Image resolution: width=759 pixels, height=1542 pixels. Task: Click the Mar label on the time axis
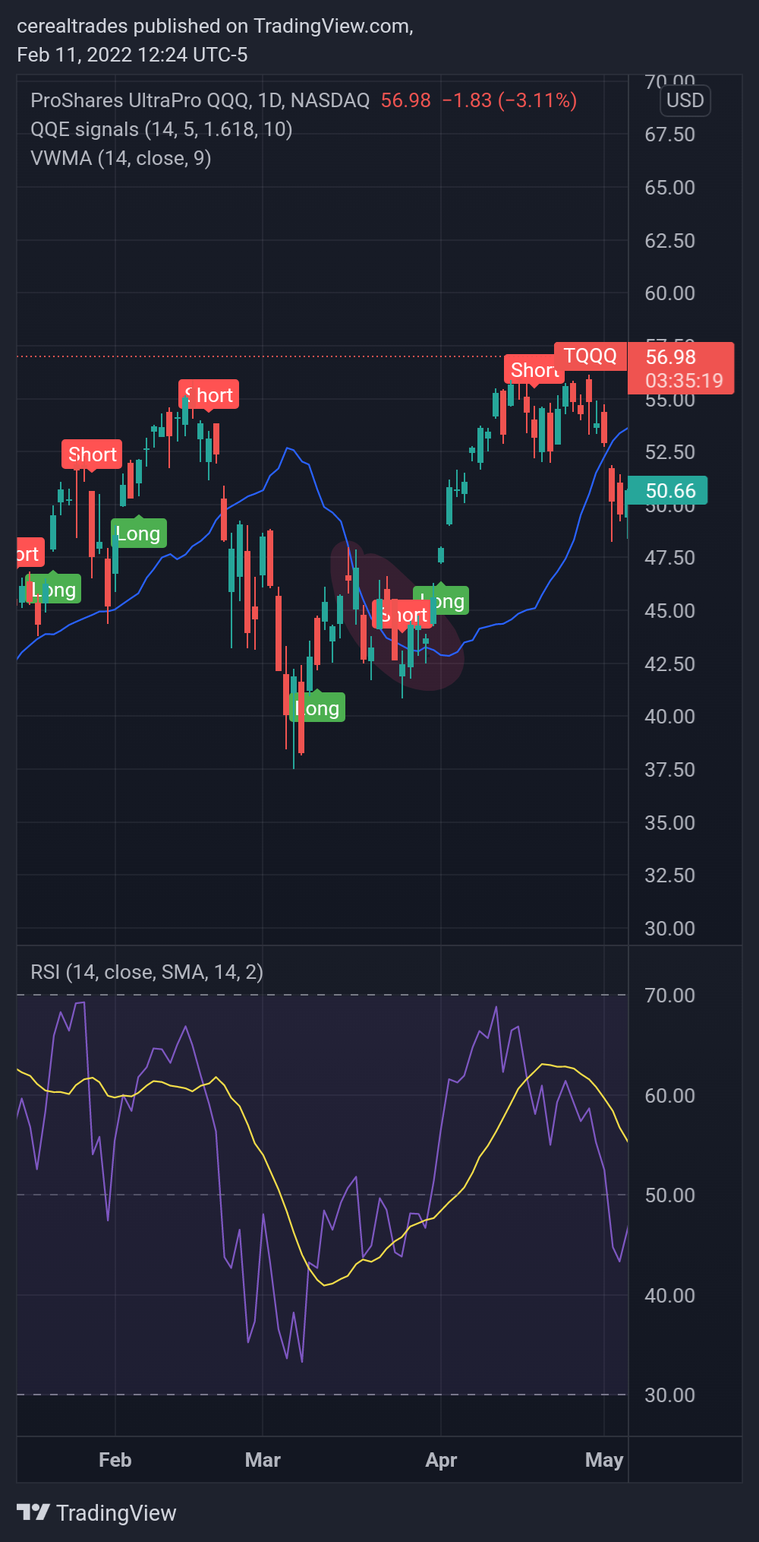263,1460
